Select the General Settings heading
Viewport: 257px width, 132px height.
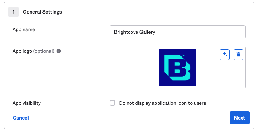pos(42,12)
